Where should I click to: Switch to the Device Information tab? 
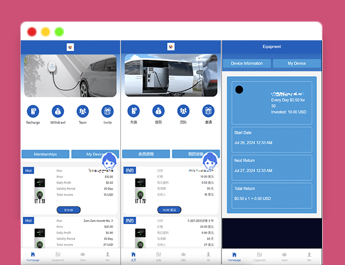tap(246, 64)
